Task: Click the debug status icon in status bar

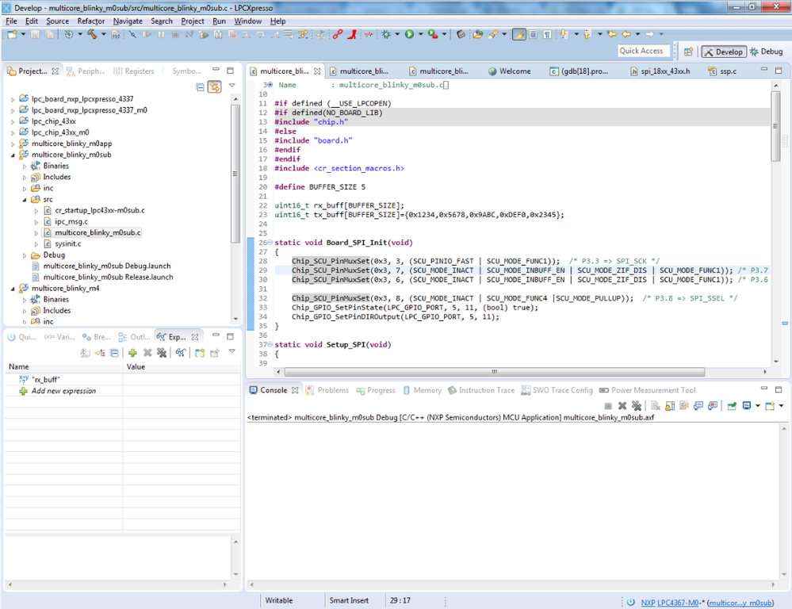Action: [630, 602]
